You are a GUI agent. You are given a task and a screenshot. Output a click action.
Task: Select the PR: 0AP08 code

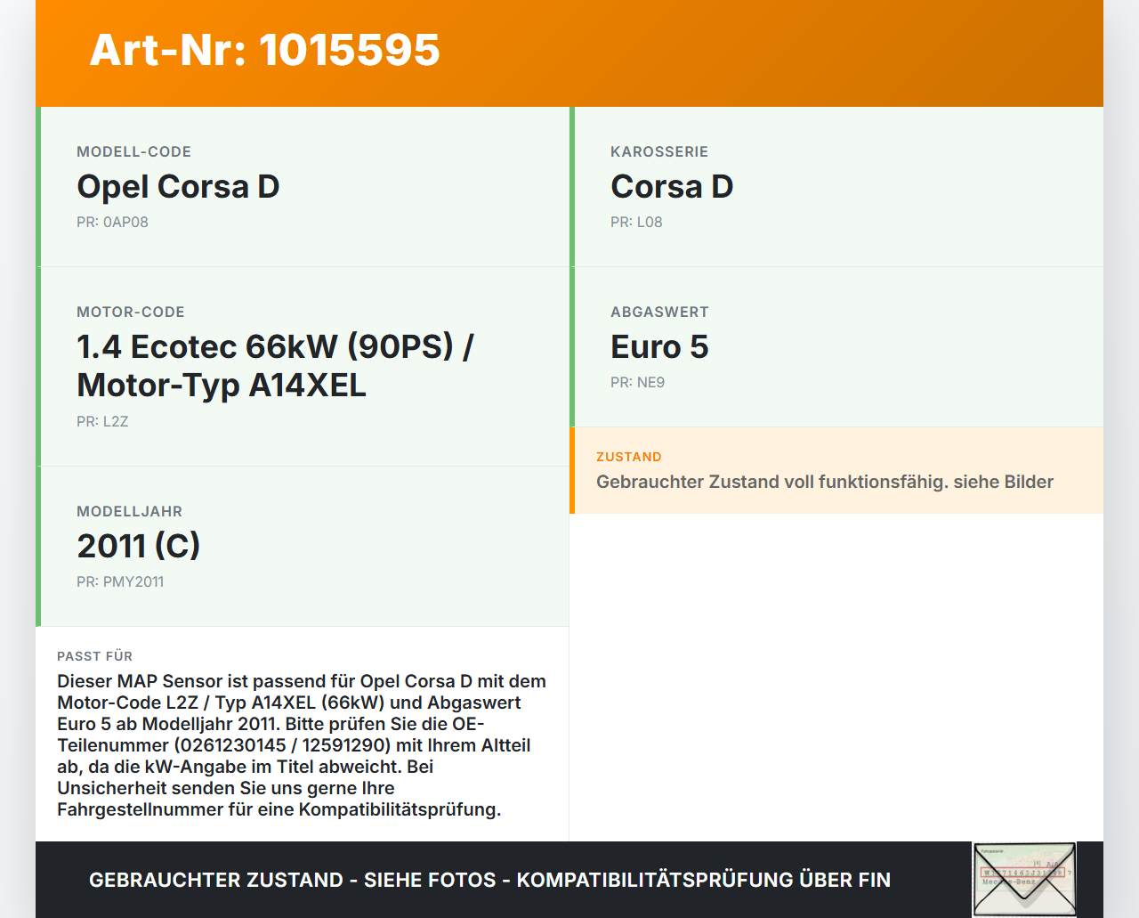click(112, 222)
